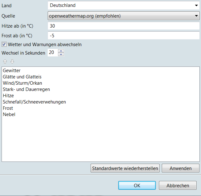This screenshot has width=201, height=196.
Task: Select 'Glätte und Glatteis' list entry
Action: [22, 77]
